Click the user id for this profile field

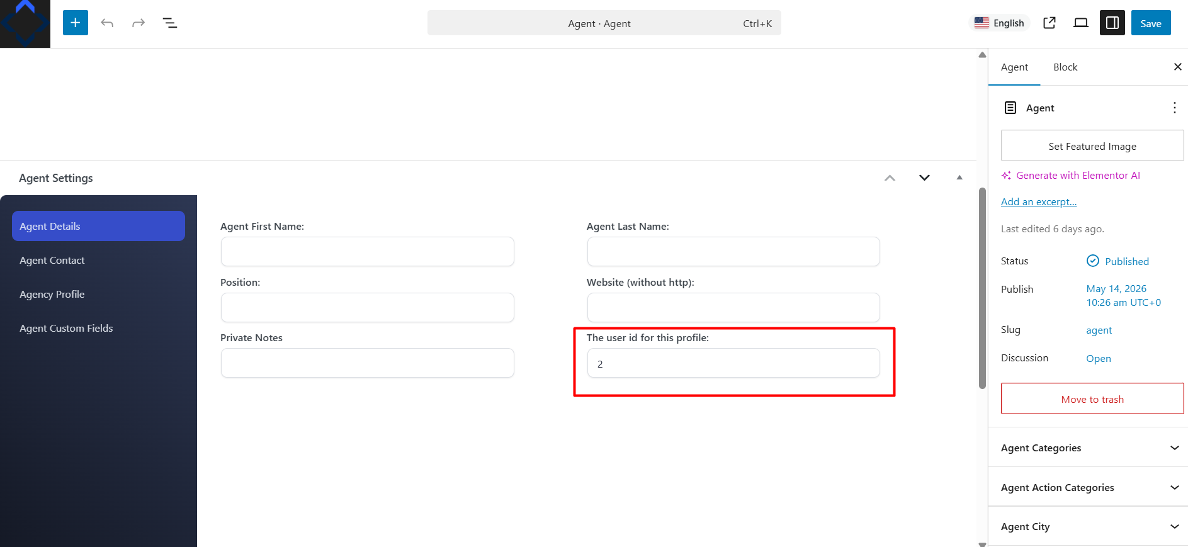pos(733,363)
